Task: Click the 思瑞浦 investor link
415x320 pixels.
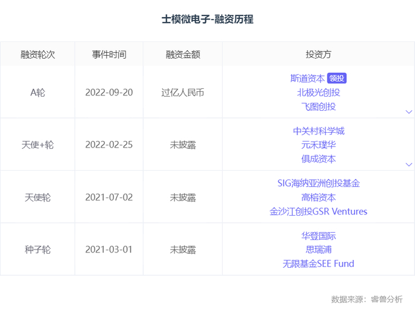Action: 318,250
